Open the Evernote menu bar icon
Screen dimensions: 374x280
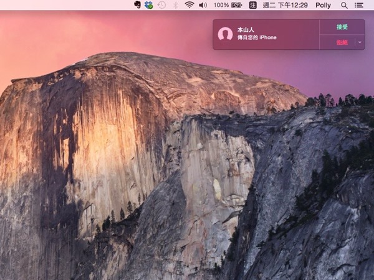point(137,5)
